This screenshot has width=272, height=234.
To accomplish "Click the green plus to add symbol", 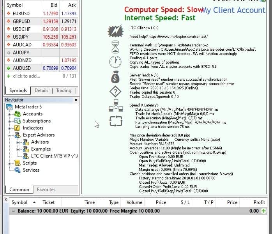I will [8, 76].
